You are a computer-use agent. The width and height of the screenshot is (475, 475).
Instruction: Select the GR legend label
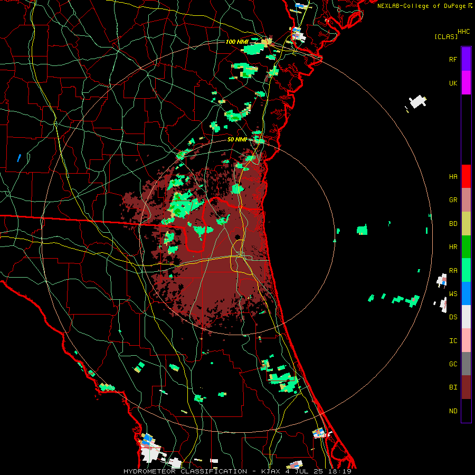453,200
